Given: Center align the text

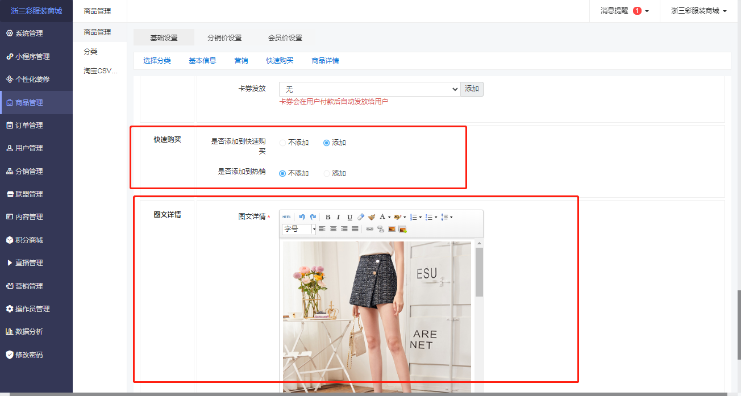Looking at the screenshot, I should [x=334, y=229].
